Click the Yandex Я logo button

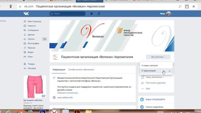[11, 6]
